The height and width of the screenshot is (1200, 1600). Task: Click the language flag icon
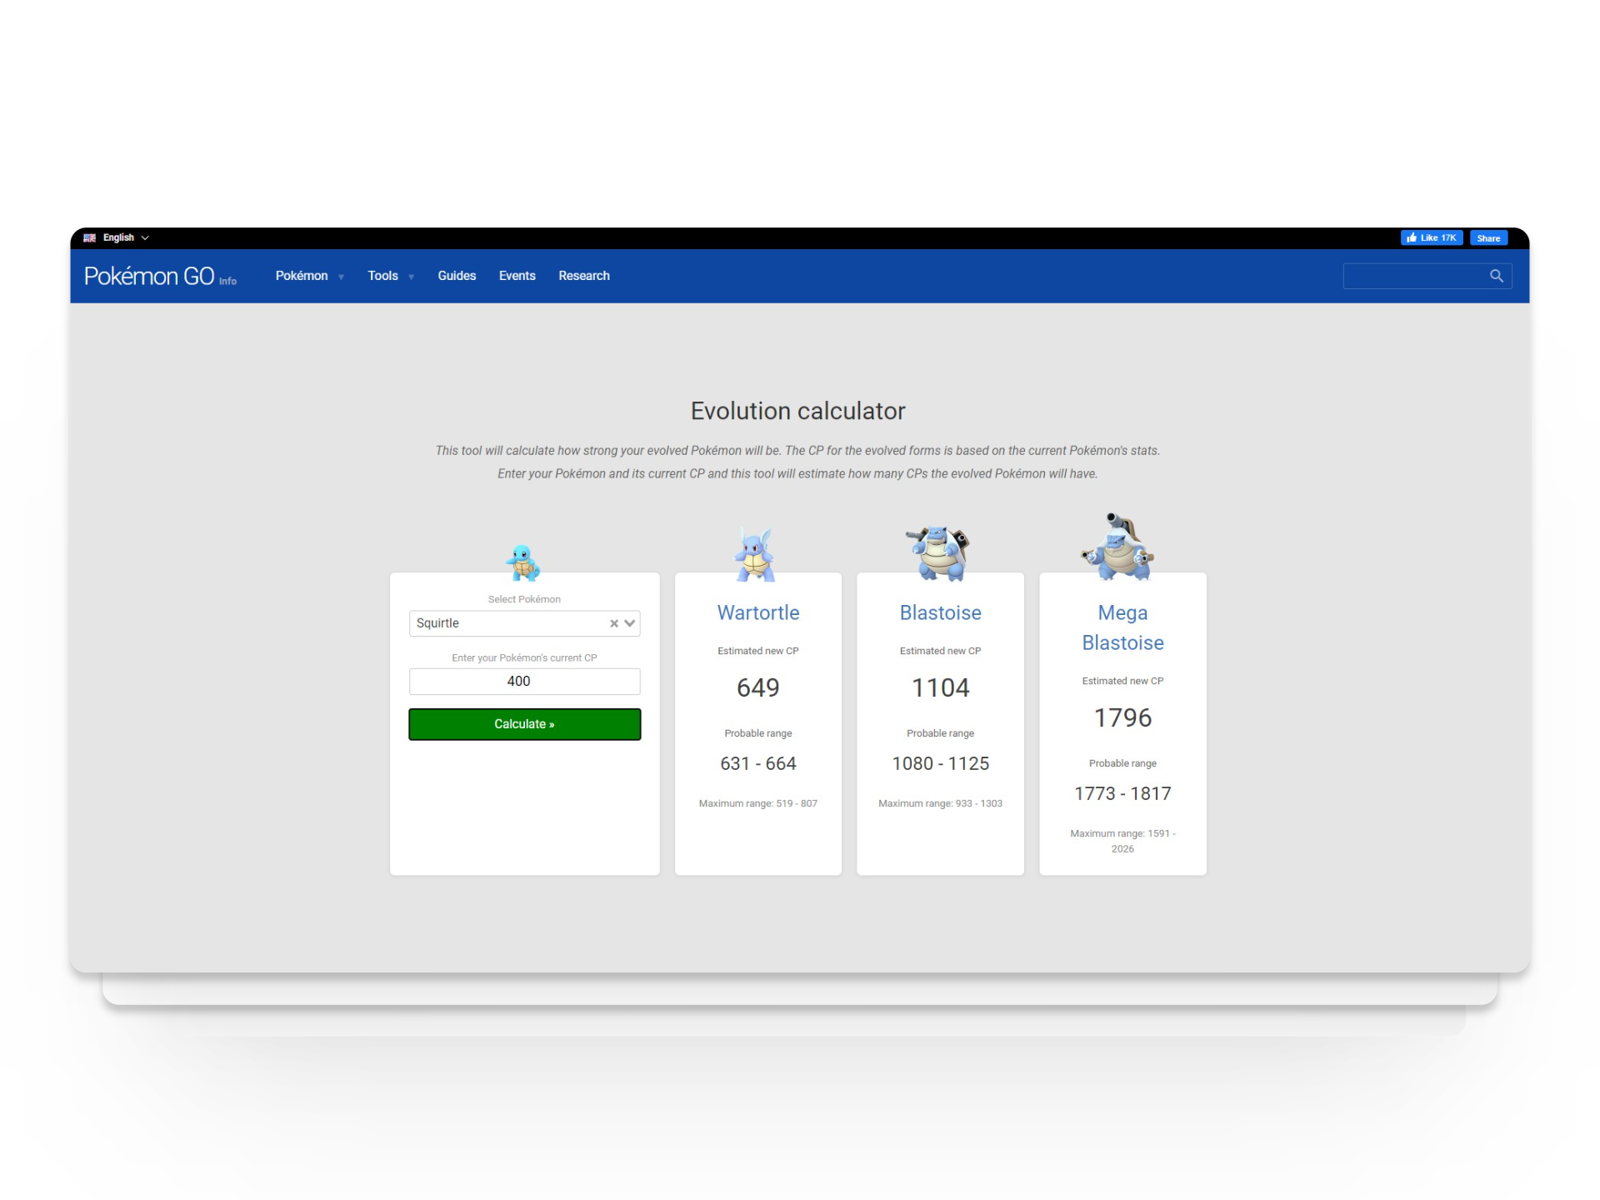click(90, 237)
